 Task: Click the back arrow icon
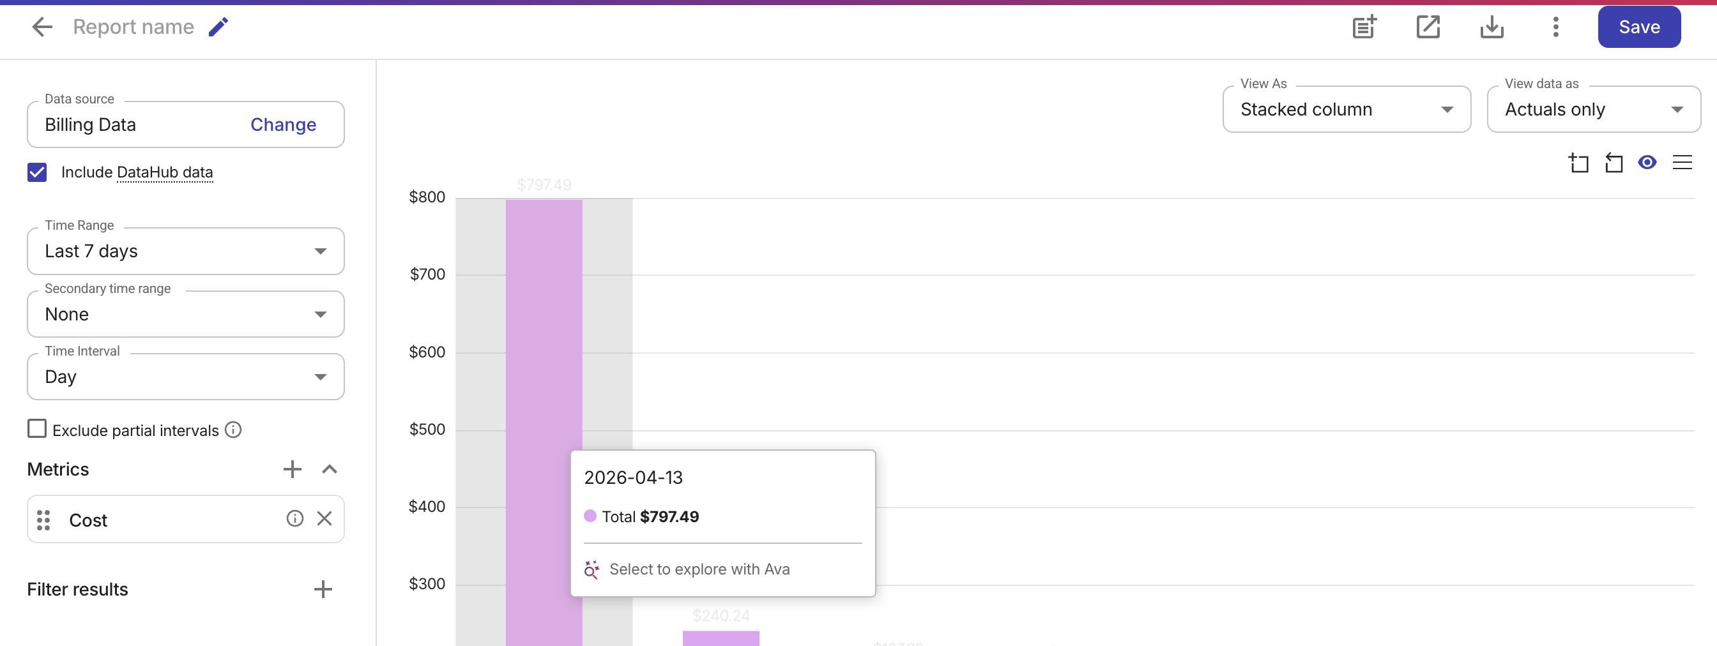pos(42,27)
